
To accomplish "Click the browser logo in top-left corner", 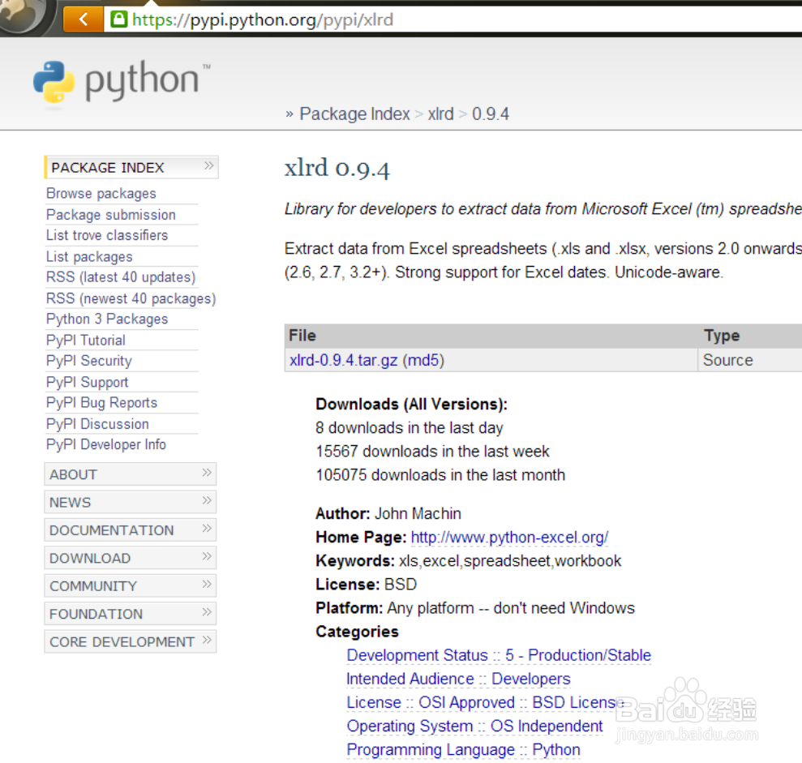I will point(20,16).
